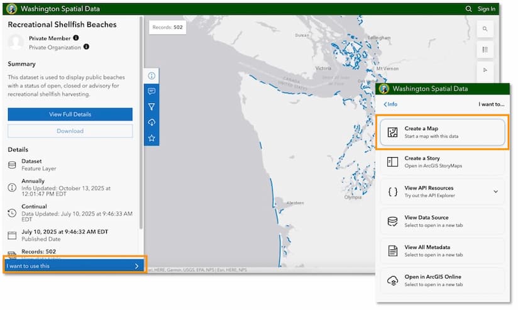Click the Private Member avatar image

16,42
